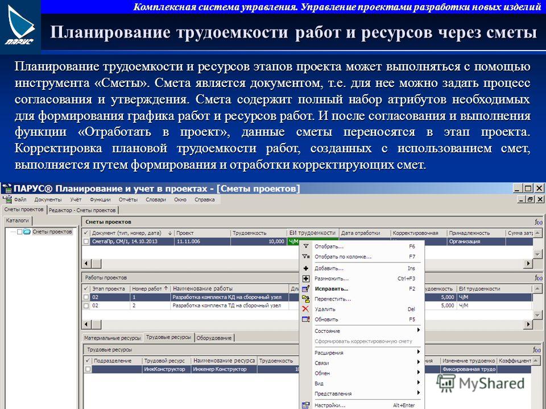Choose Добавить... in the context menu

[362, 268]
